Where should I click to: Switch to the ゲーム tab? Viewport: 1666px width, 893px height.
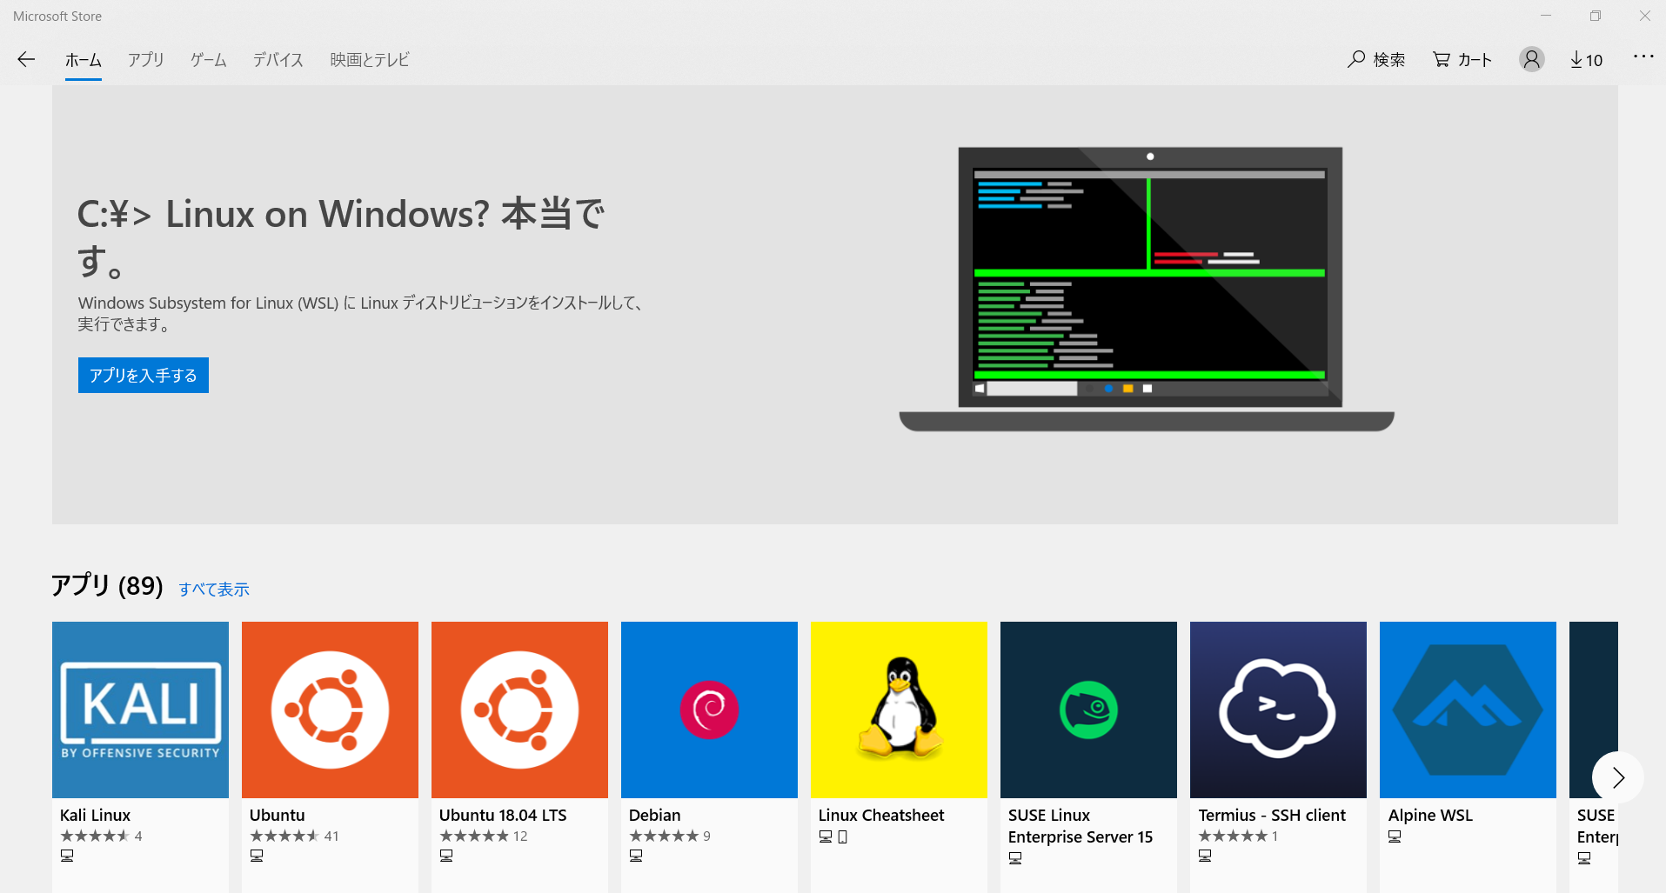(209, 60)
